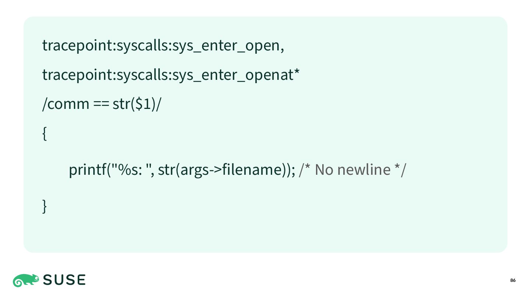Click the word tracepoint on first line
The width and height of the screenshot is (531, 298).
pyautogui.click(x=78, y=46)
